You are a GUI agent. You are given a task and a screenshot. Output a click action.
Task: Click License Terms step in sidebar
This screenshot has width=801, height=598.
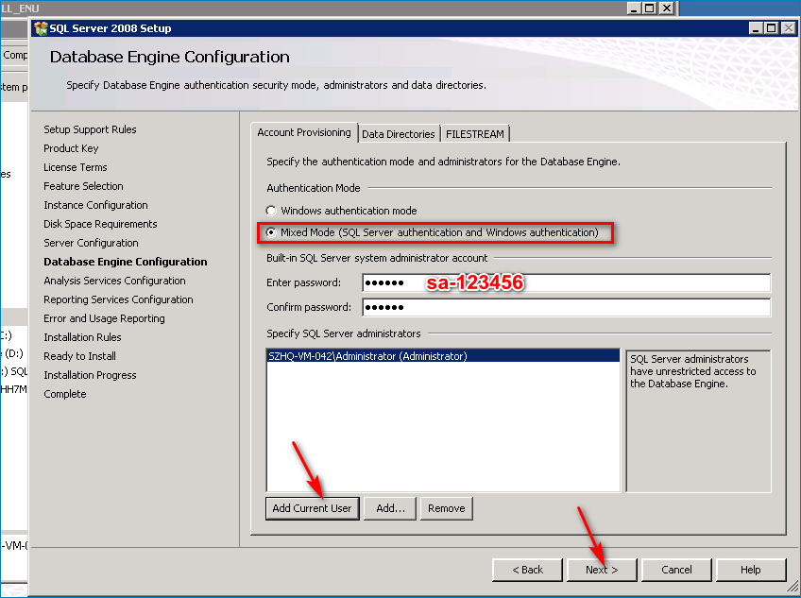click(x=76, y=167)
